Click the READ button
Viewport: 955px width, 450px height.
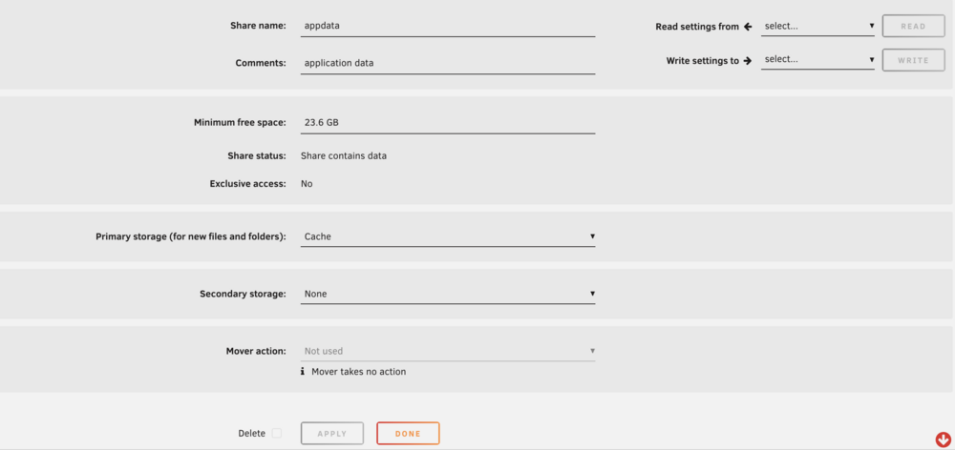coord(913,26)
